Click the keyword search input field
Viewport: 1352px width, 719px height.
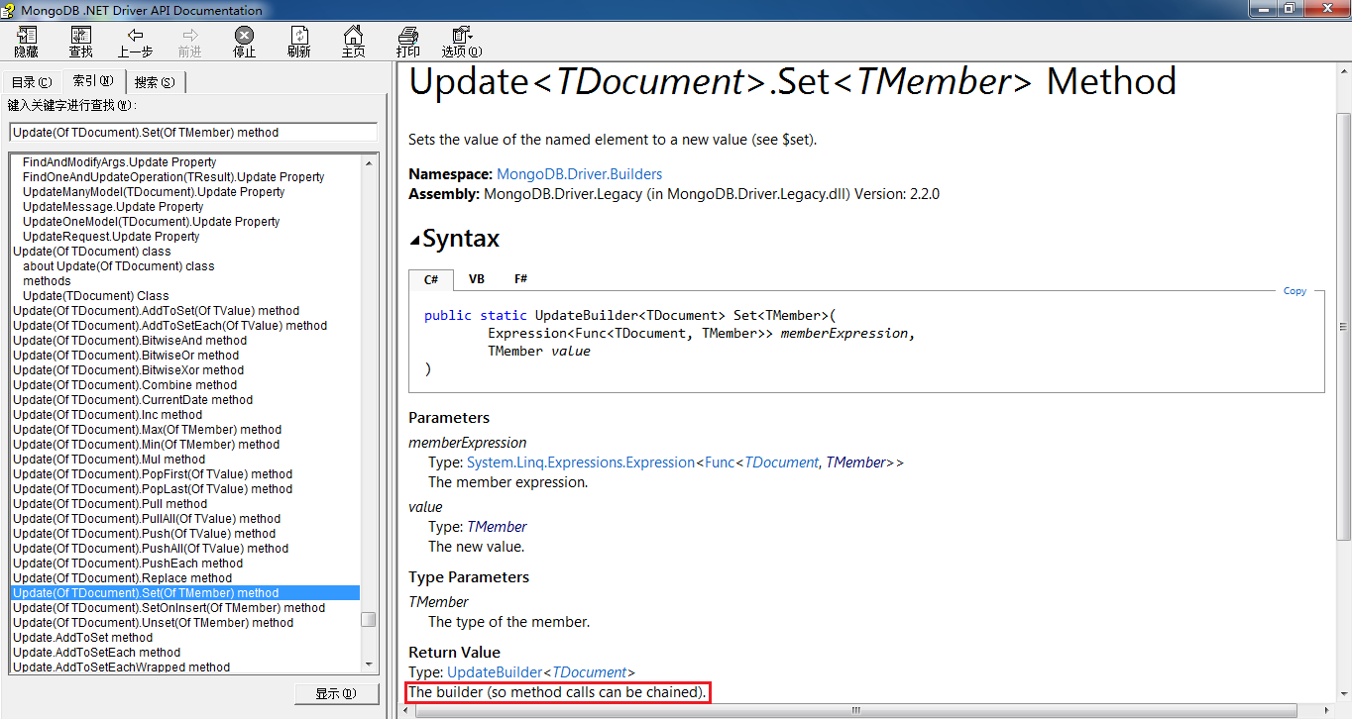pos(193,132)
